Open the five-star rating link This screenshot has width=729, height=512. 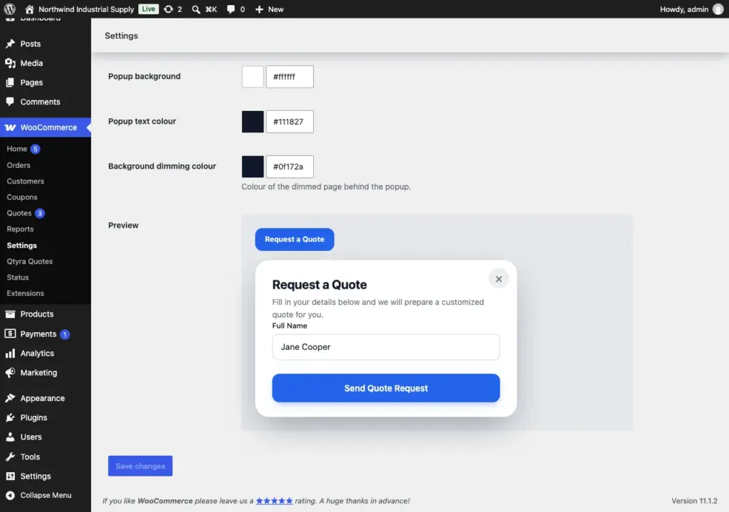coord(274,501)
